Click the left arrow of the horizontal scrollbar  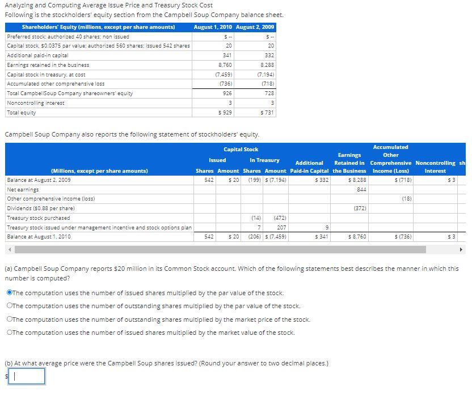pos(9,248)
